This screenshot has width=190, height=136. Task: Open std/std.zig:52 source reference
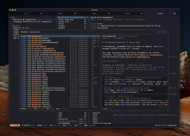coord(110,61)
